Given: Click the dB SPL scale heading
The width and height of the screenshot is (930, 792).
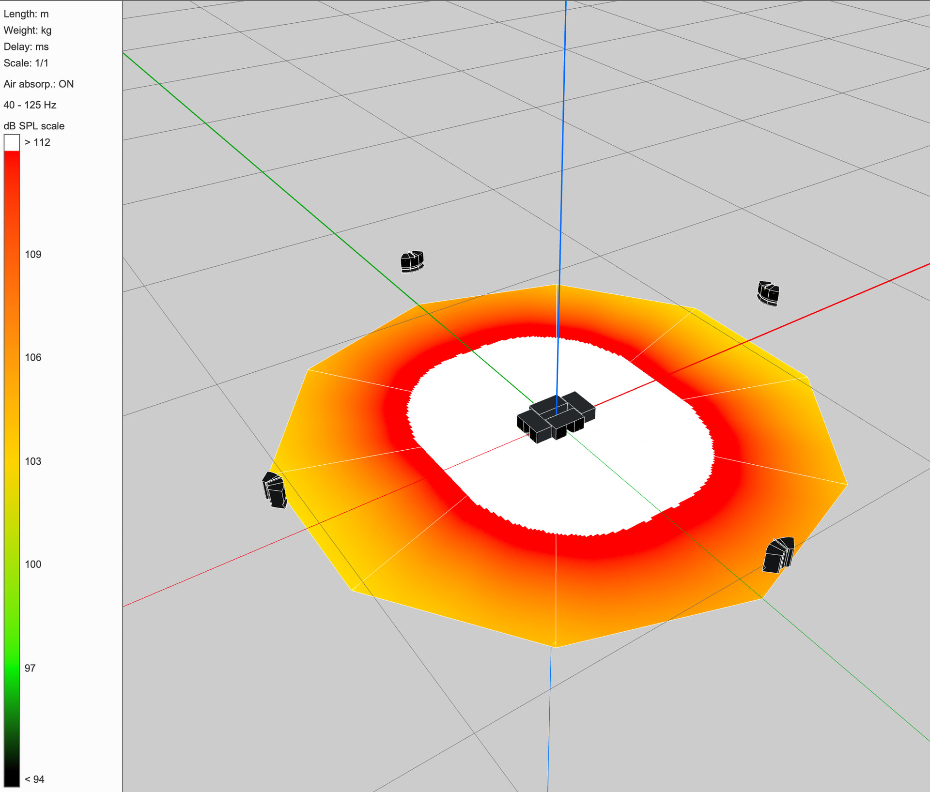Looking at the screenshot, I should [x=34, y=126].
